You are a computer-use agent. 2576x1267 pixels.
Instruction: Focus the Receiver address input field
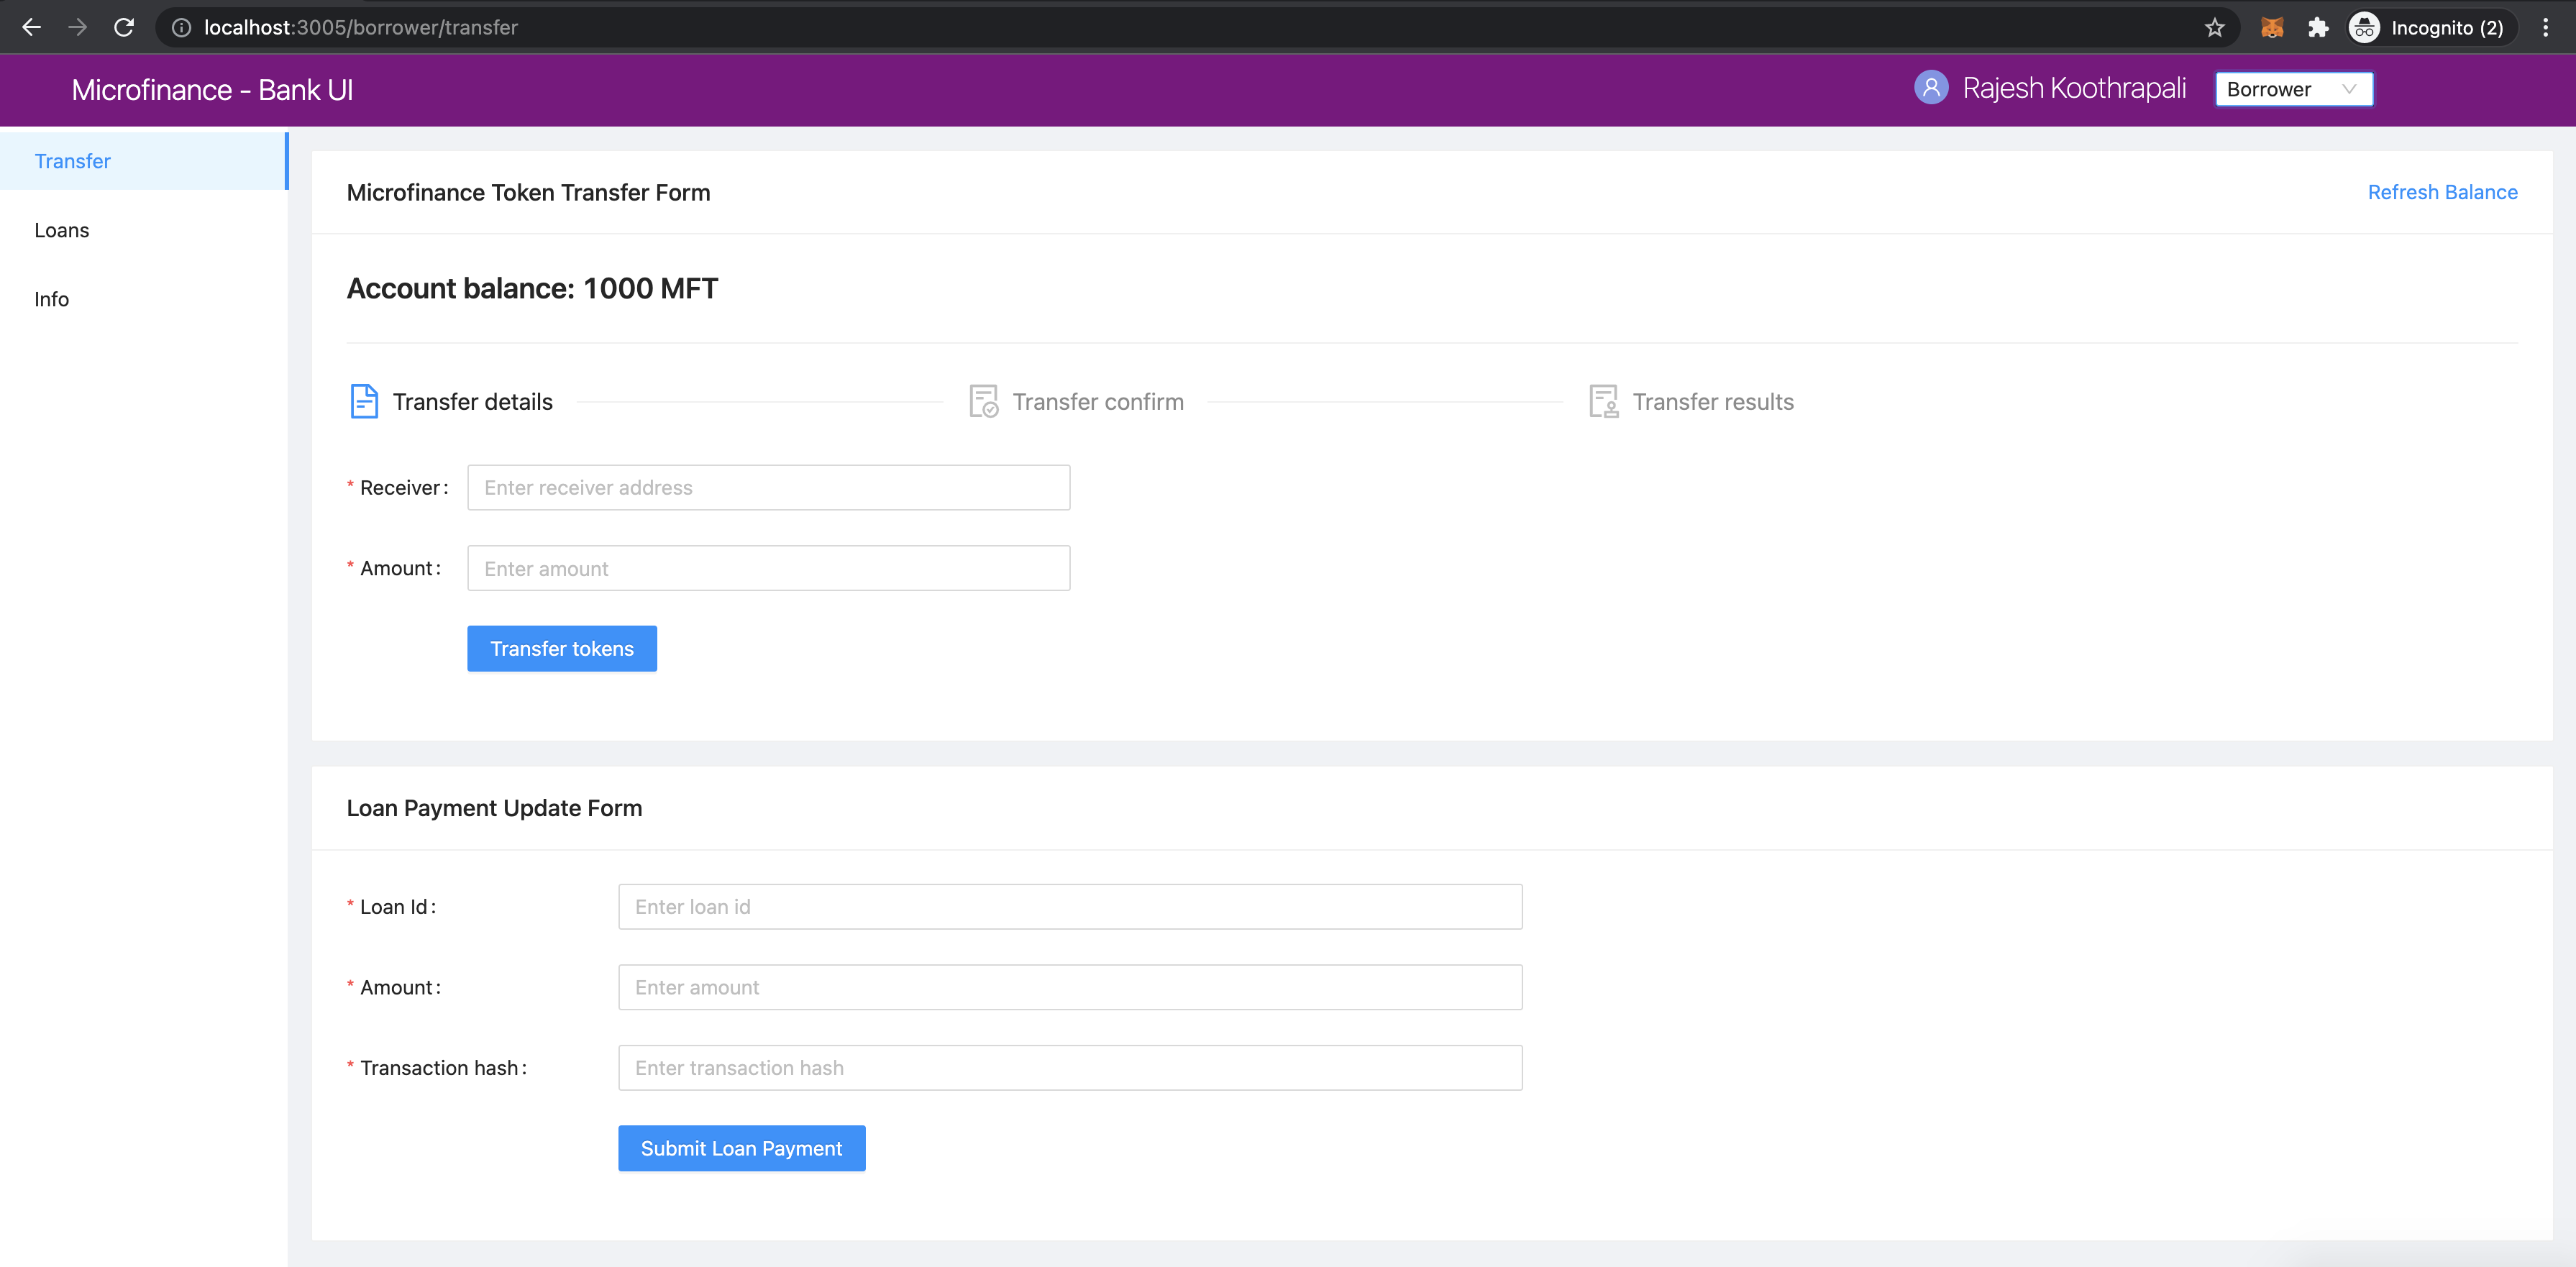coord(768,487)
